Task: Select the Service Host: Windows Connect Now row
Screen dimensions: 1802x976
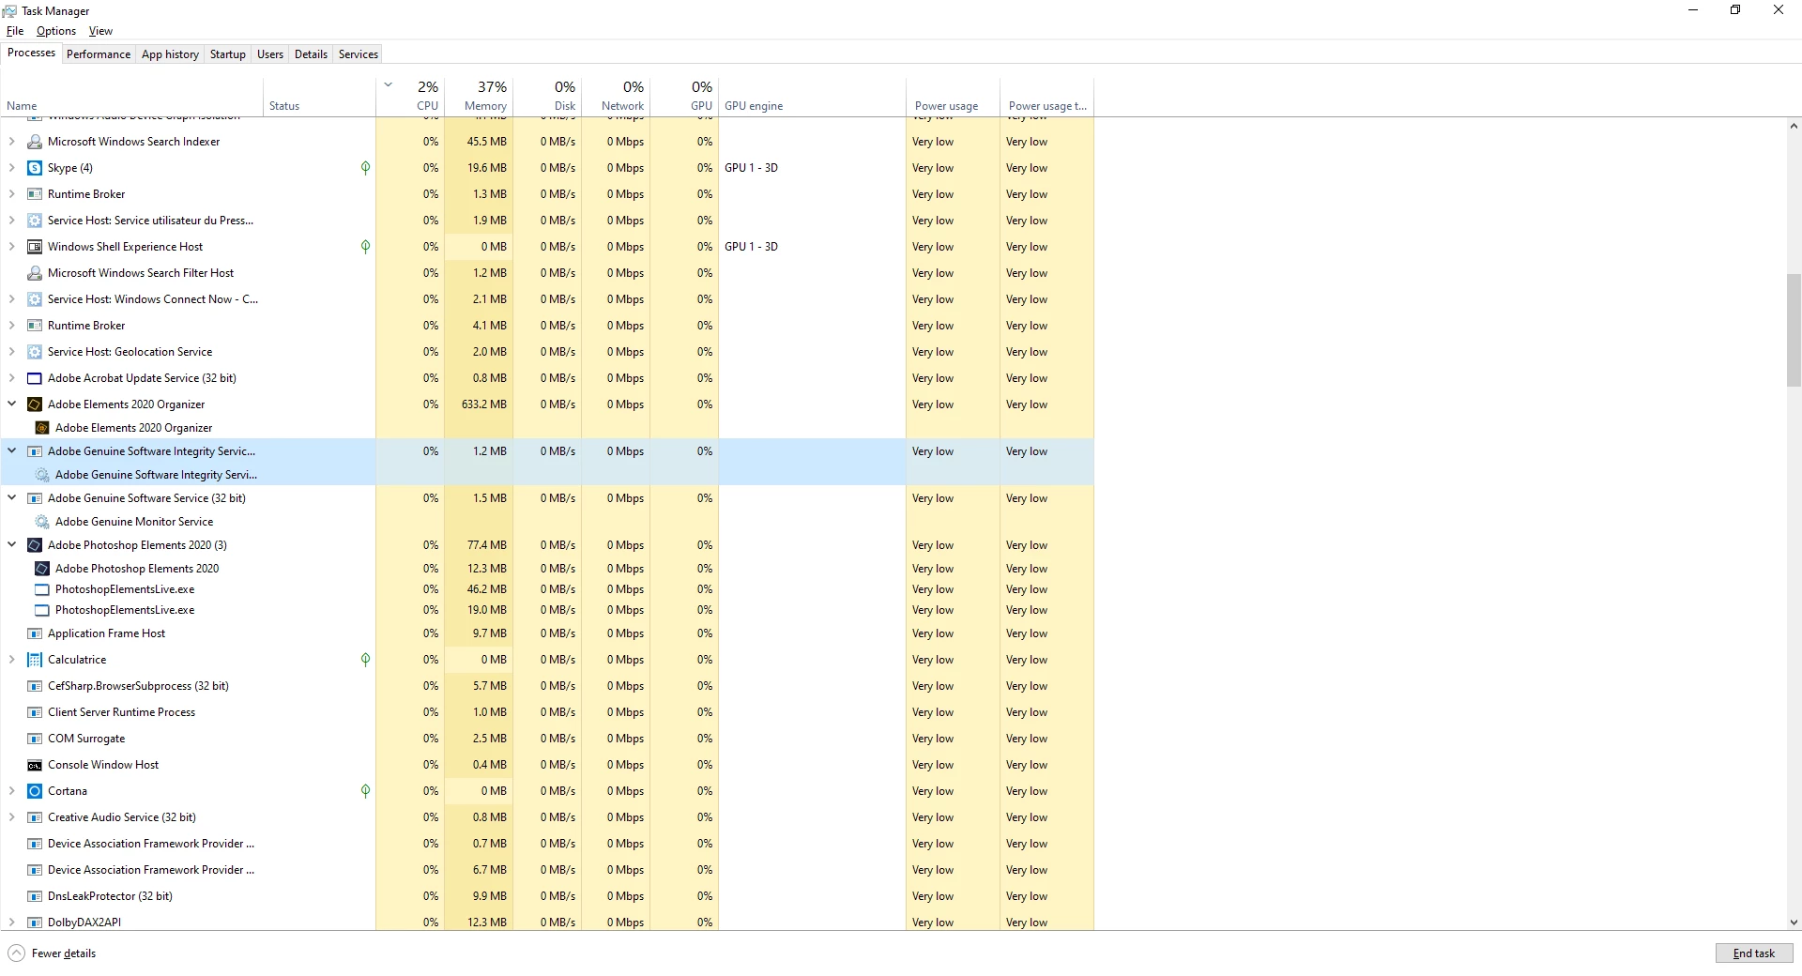Action: coord(547,299)
